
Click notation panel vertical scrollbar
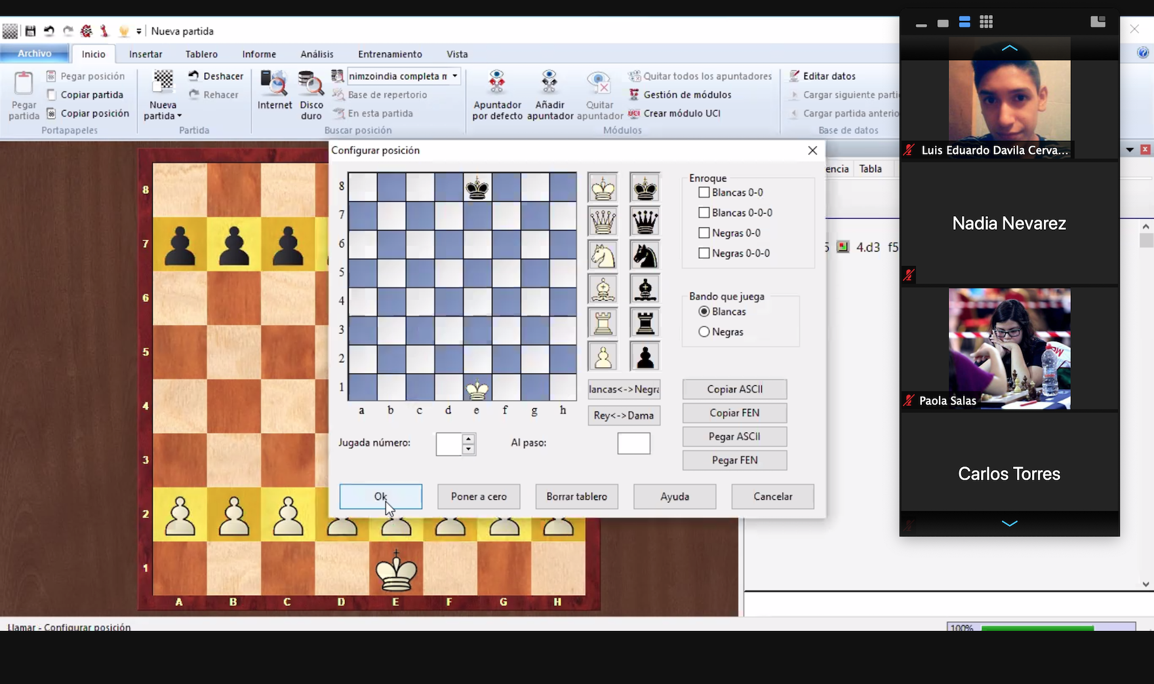[x=1145, y=405]
